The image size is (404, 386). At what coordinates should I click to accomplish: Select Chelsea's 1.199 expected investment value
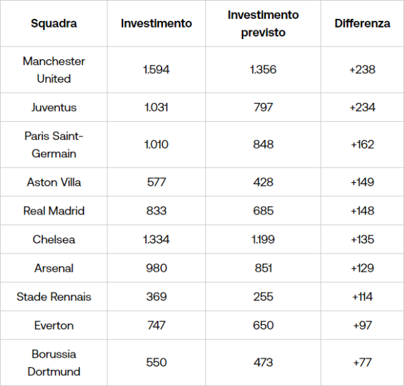[x=263, y=239]
